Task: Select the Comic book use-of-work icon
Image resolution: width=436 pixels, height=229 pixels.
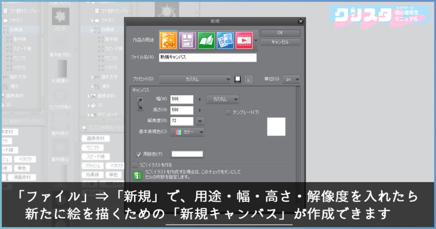Action: tap(207, 40)
